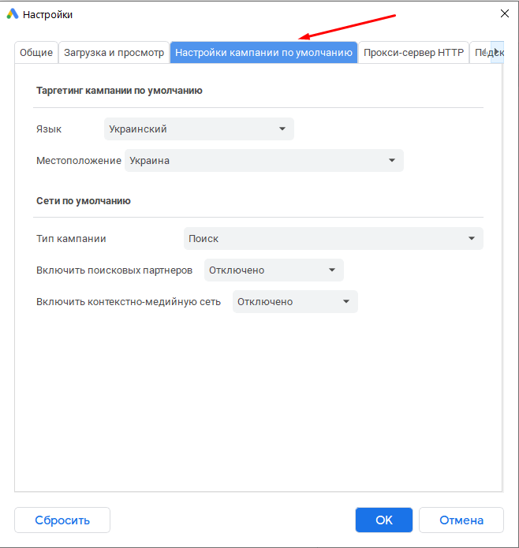The image size is (519, 548).
Task: Go to the Прокси-сервер HTTP tab
Action: point(413,53)
